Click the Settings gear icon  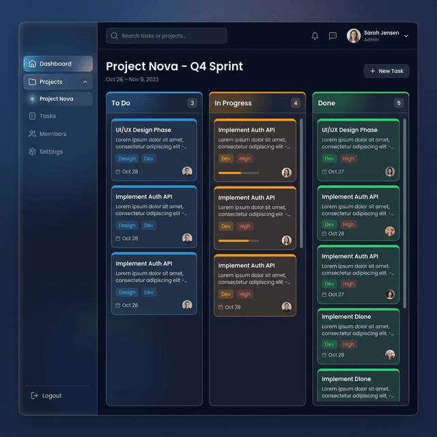click(x=32, y=152)
